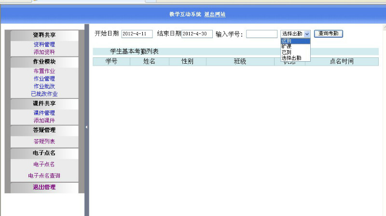Click the 退出管理 sidebar header

[x=44, y=187]
